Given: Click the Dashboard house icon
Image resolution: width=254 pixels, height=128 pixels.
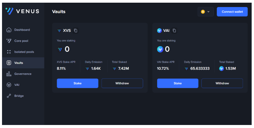Looking at the screenshot, I should click(9, 30).
